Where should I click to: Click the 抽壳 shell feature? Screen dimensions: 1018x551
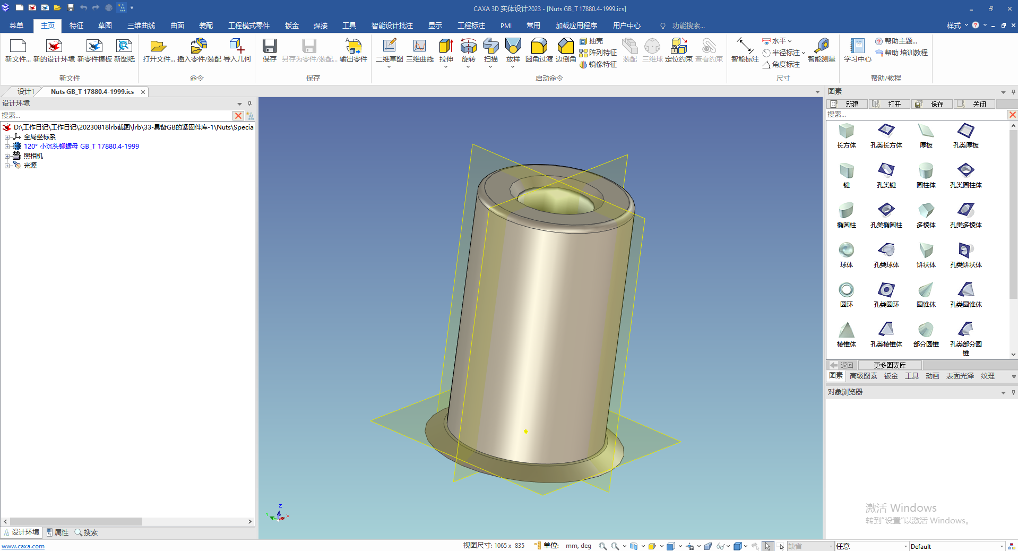click(x=591, y=41)
